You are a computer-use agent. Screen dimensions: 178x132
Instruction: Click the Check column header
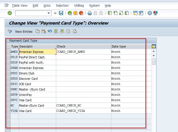coord(84,46)
